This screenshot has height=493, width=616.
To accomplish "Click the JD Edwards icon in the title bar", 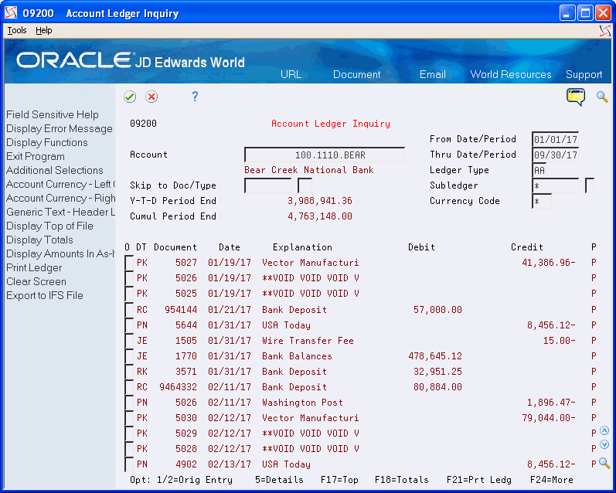I will (x=11, y=13).
